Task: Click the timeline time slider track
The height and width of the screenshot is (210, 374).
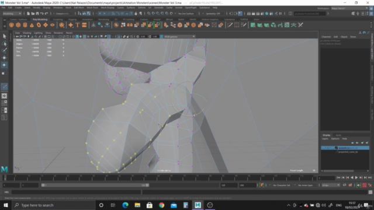Action: 160,177
